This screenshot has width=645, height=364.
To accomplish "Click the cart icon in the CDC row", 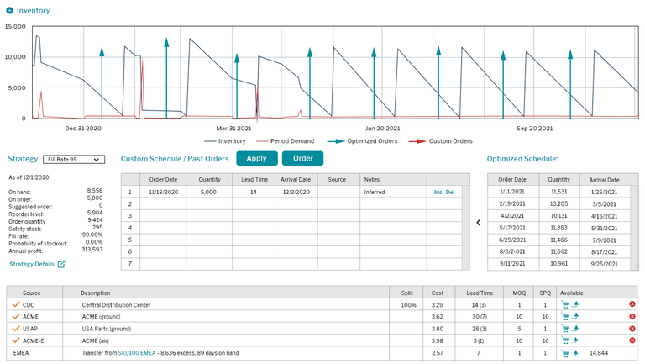I will pyautogui.click(x=565, y=304).
